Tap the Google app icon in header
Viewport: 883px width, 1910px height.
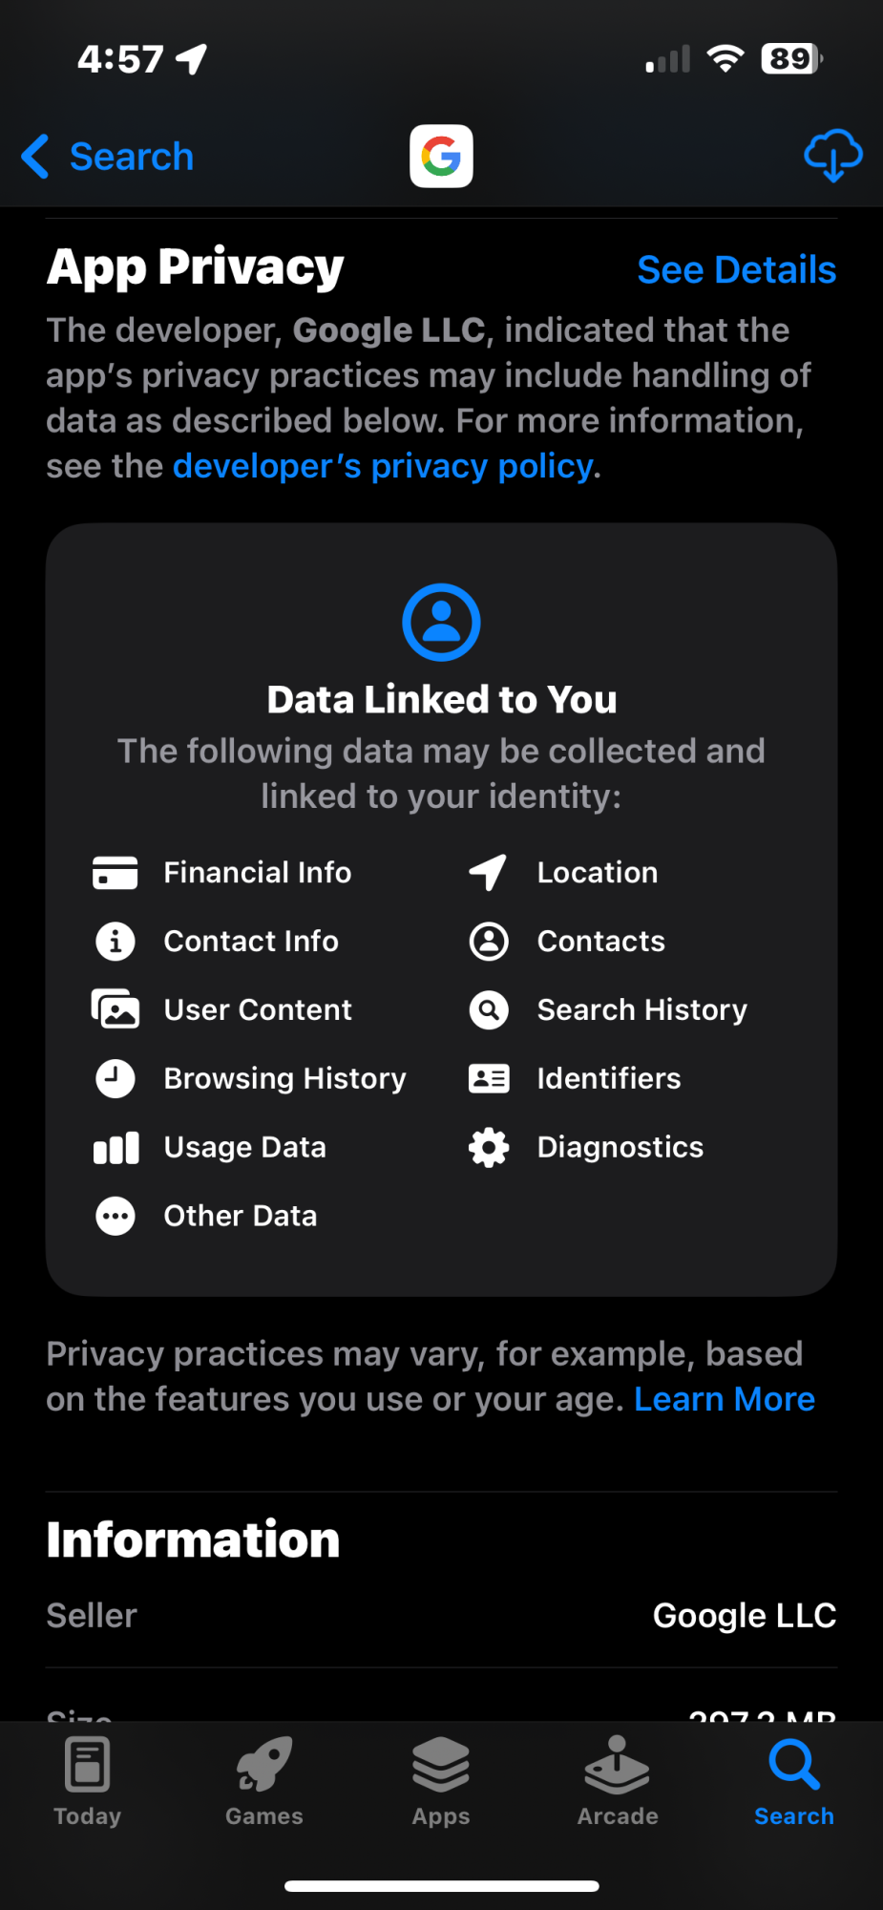[441, 156]
